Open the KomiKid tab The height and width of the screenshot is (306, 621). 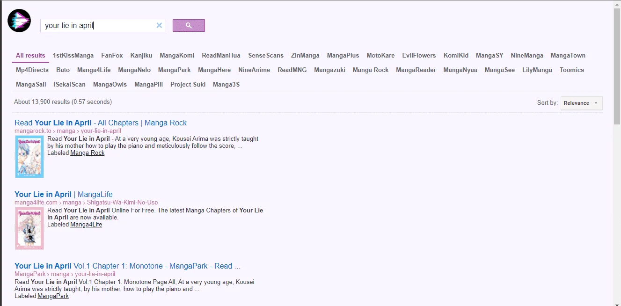point(456,55)
